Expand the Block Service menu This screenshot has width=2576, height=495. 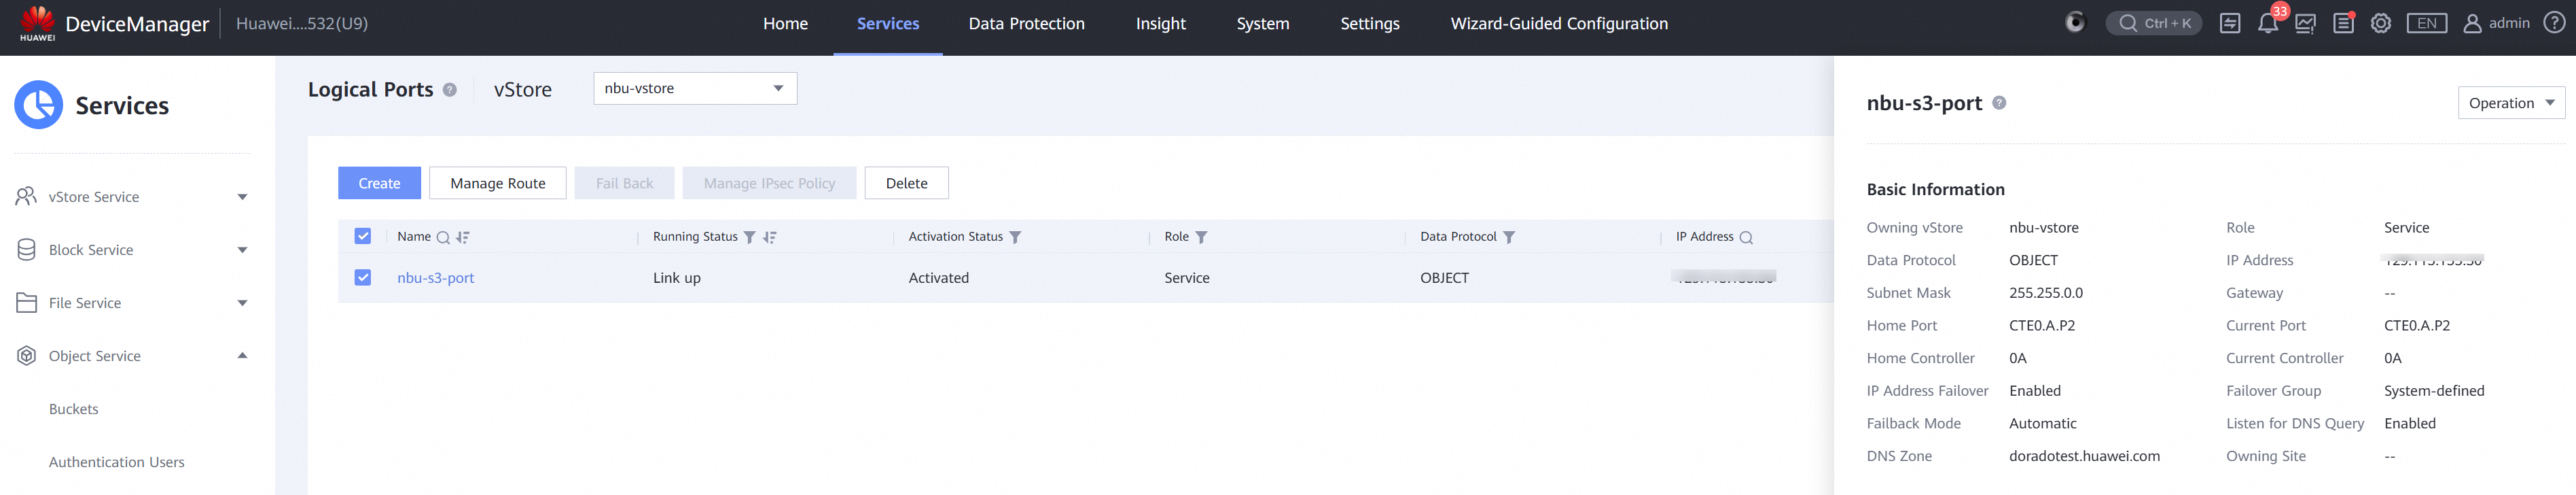(131, 250)
